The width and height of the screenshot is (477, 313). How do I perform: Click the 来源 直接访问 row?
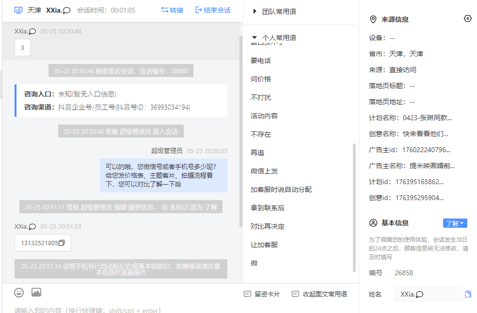393,70
